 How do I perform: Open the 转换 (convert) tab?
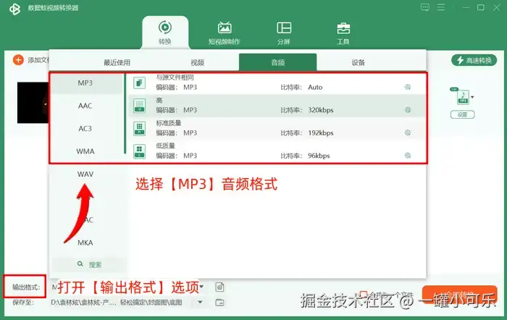coord(165,33)
